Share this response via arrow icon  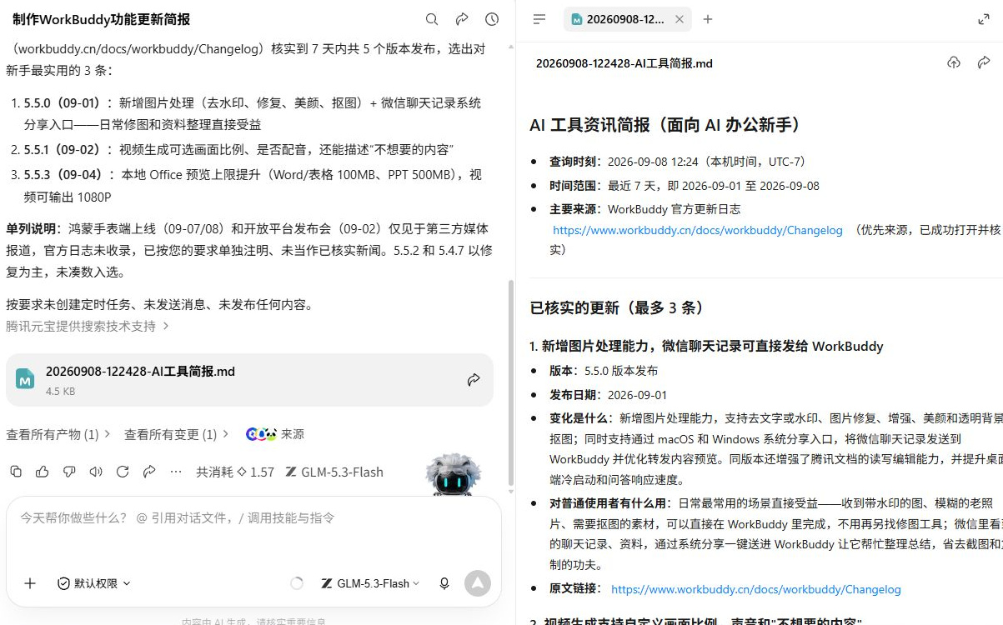coord(149,472)
